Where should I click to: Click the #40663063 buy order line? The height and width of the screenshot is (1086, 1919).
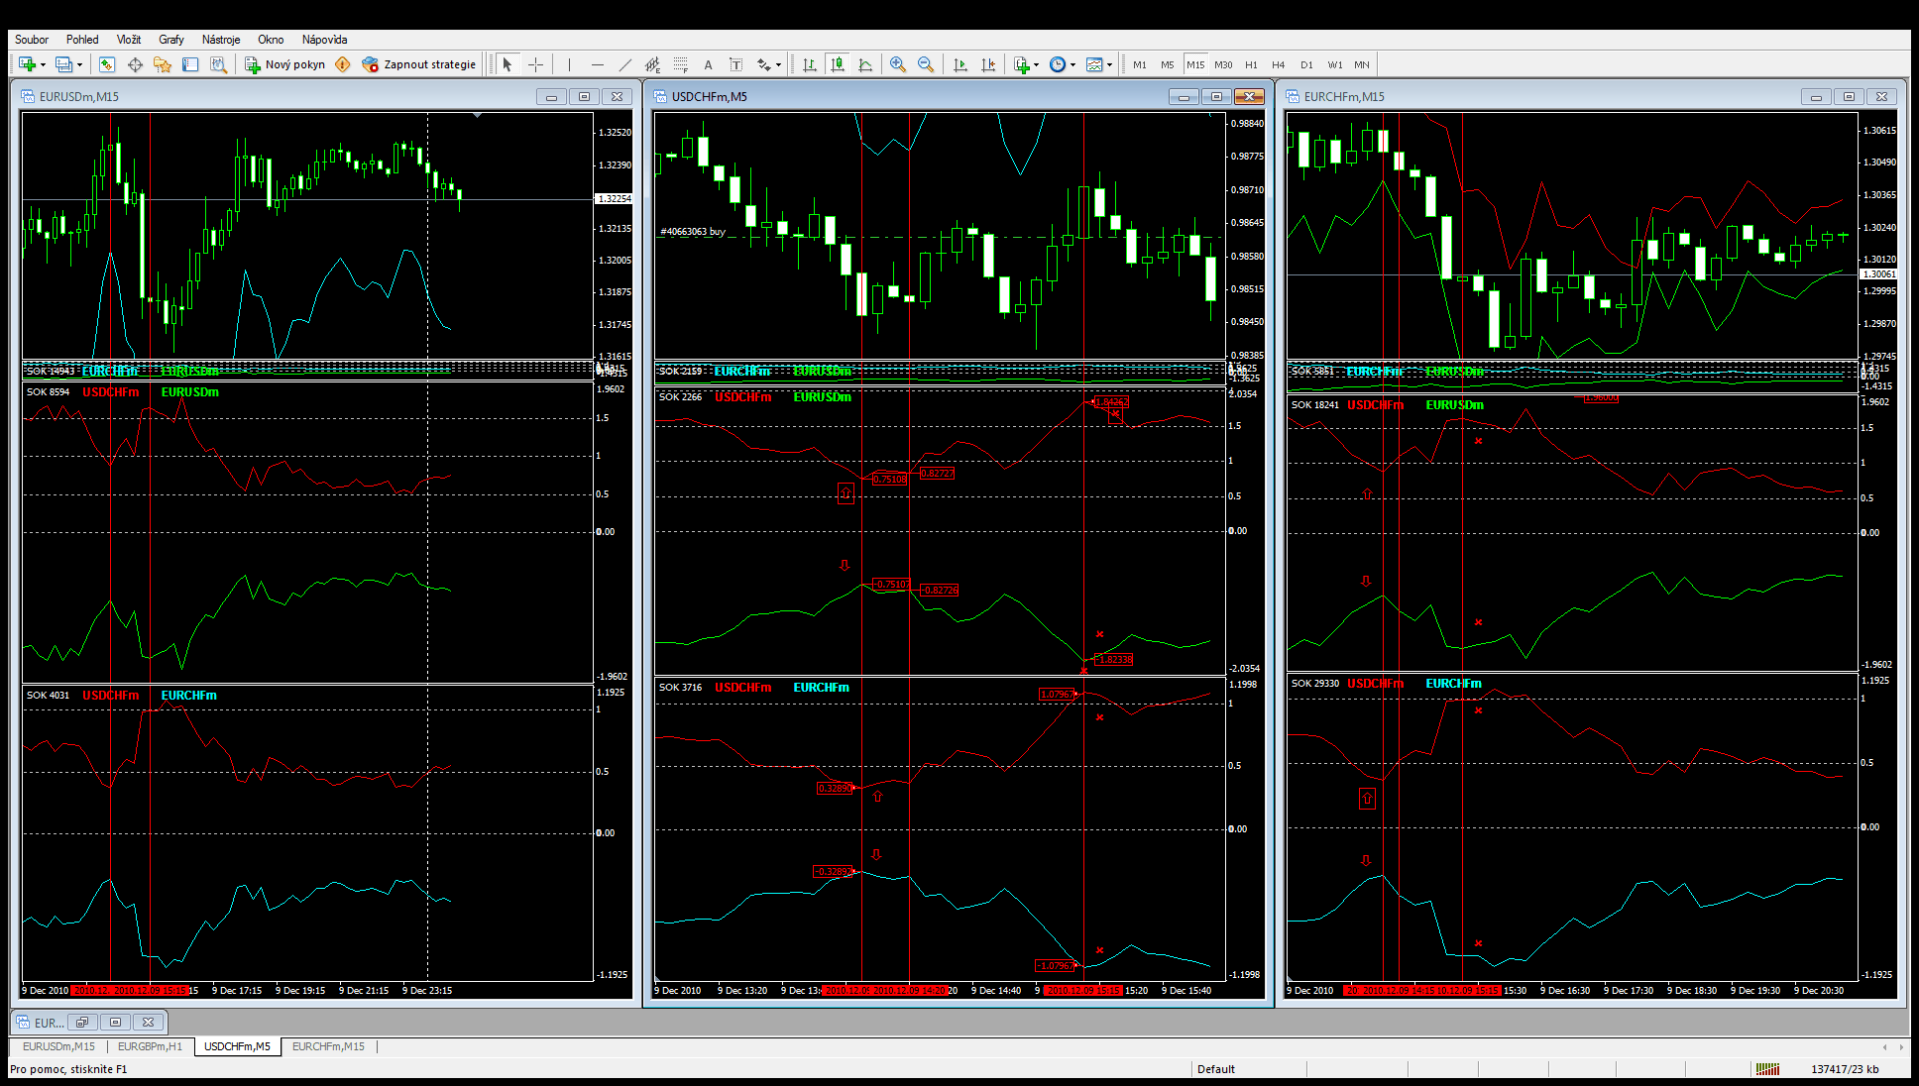coord(693,232)
